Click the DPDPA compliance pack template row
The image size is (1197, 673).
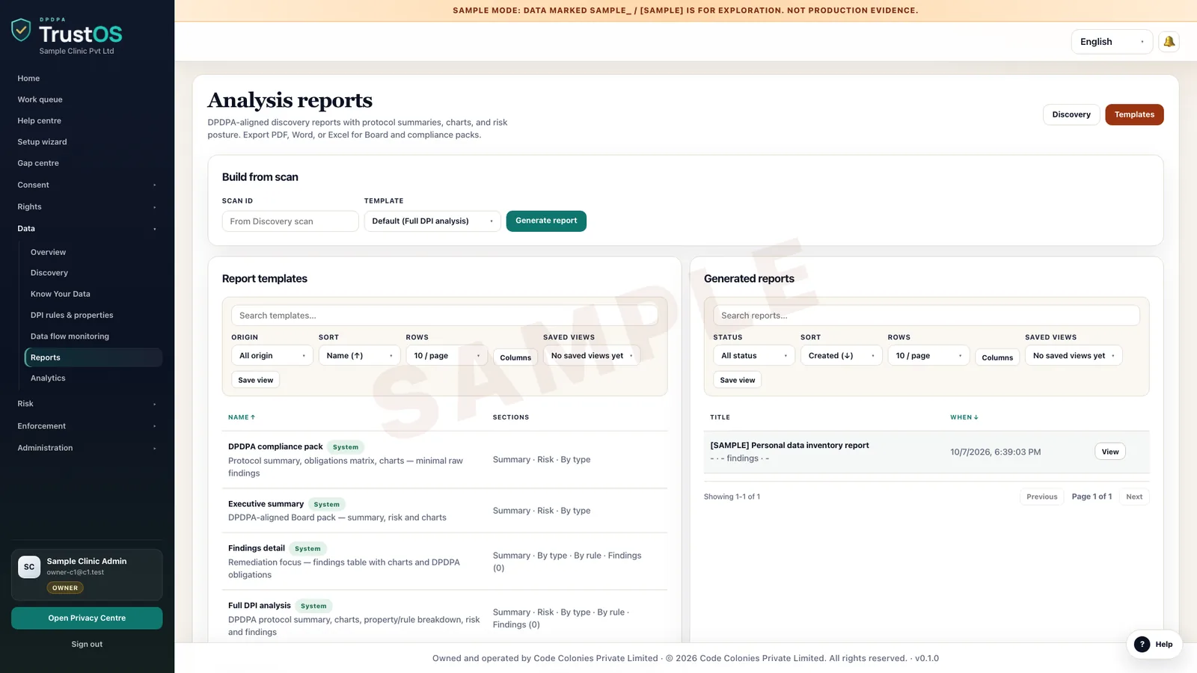444,460
